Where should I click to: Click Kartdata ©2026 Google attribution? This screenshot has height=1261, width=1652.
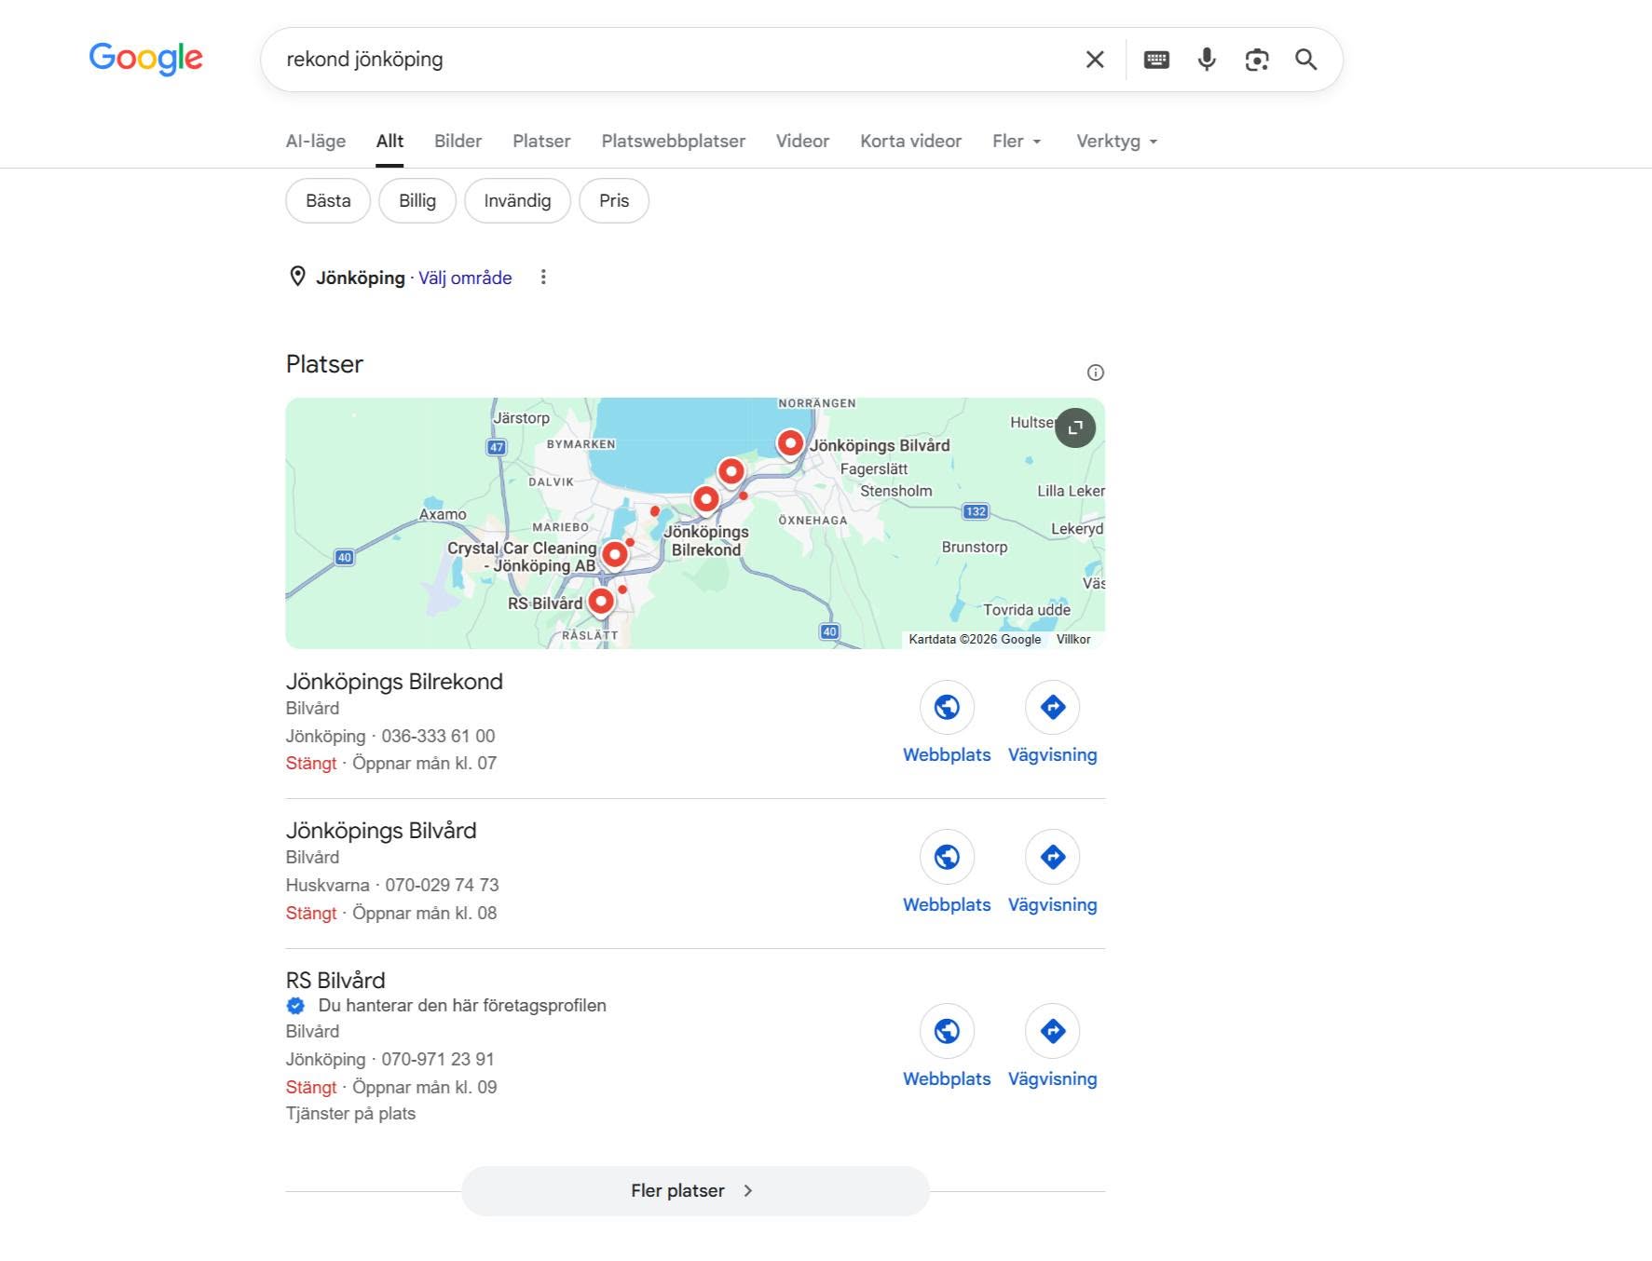[975, 639]
